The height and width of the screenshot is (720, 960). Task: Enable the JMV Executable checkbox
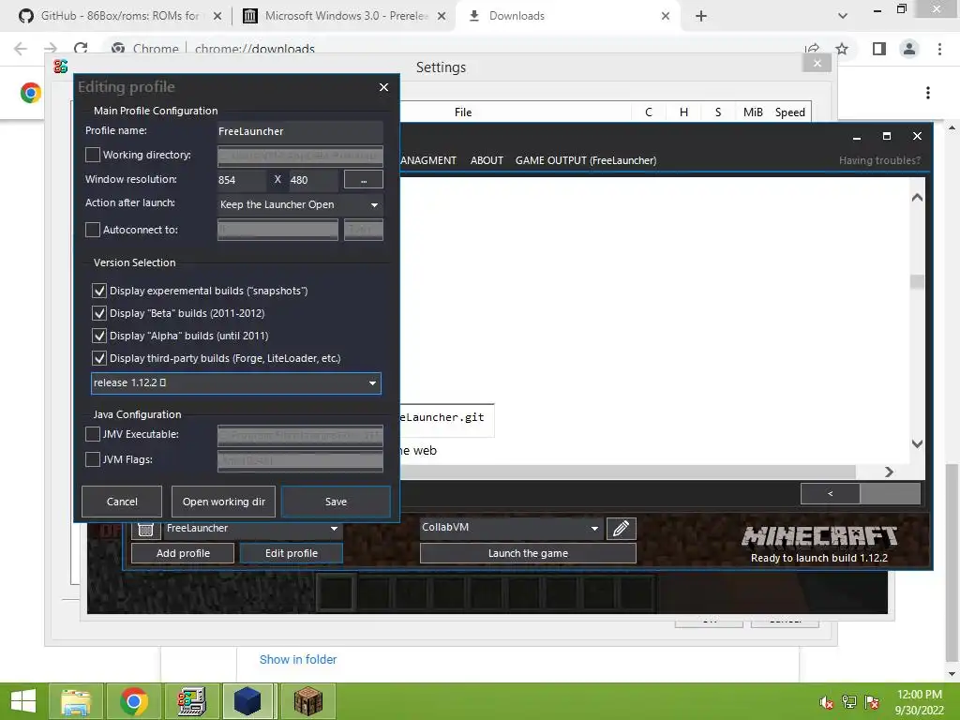pyautogui.click(x=93, y=434)
